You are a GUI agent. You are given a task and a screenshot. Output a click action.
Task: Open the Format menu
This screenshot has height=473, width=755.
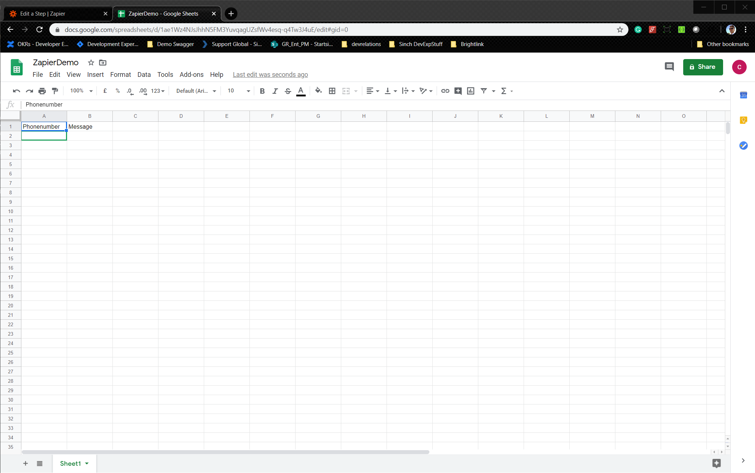click(x=120, y=75)
